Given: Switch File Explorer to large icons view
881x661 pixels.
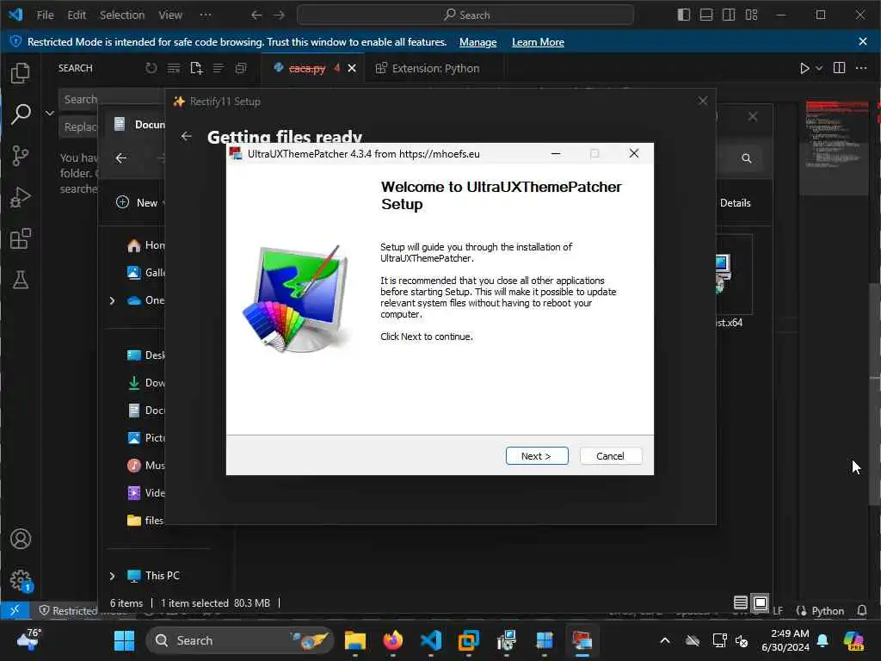Looking at the screenshot, I should [761, 603].
